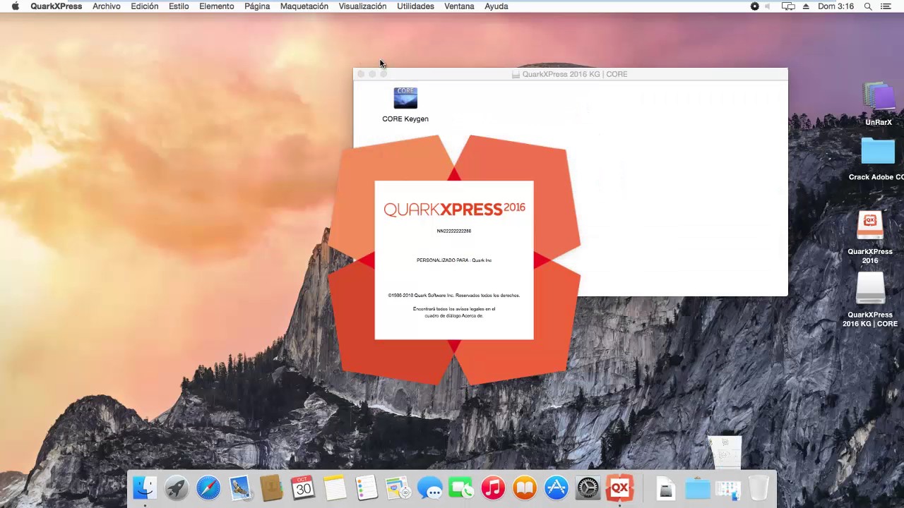Open the Edición menu
This screenshot has height=508, width=904.
145,6
